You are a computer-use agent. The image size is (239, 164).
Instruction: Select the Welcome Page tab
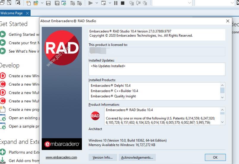(12, 13)
